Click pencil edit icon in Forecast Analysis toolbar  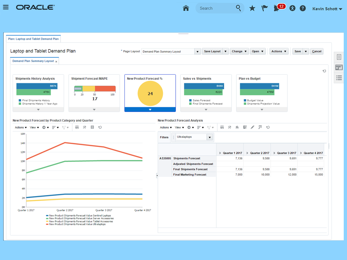[252, 127]
